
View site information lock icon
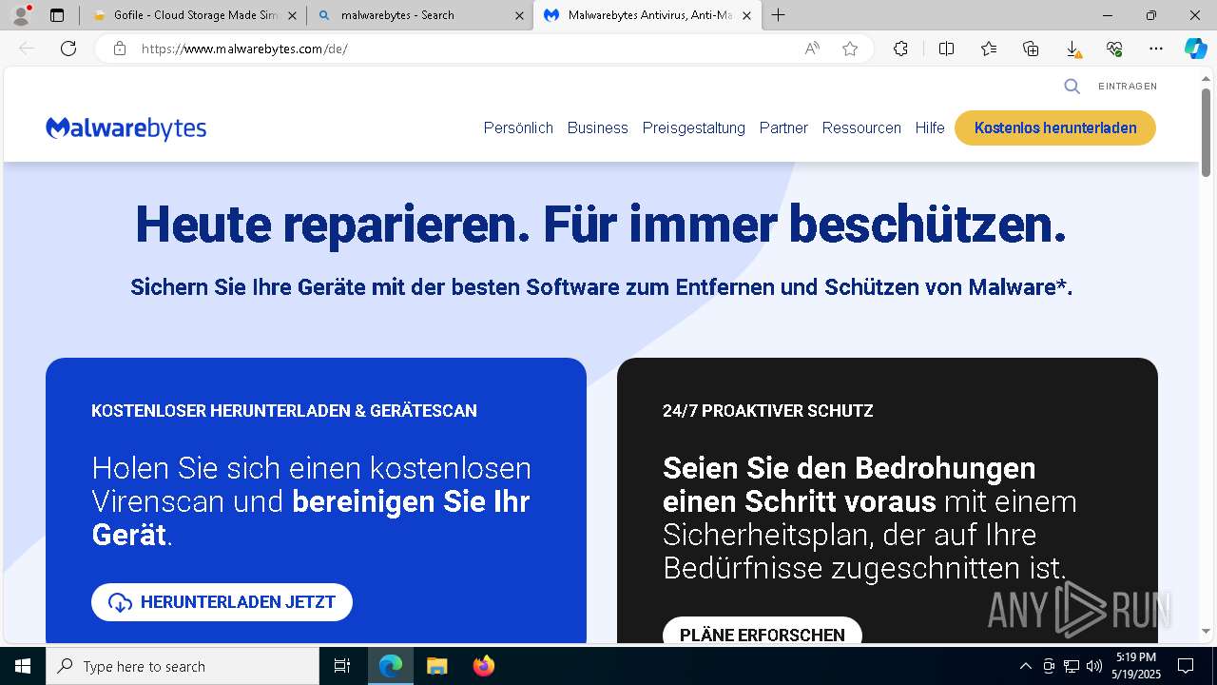[x=119, y=49]
